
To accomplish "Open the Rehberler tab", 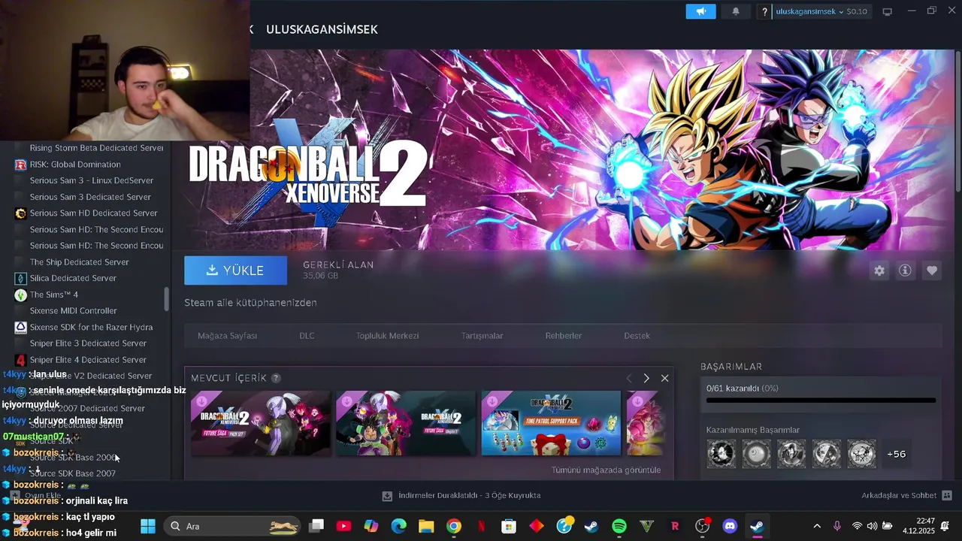I will [x=563, y=336].
